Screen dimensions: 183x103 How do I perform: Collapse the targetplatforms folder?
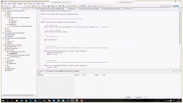click(x=6, y=25)
